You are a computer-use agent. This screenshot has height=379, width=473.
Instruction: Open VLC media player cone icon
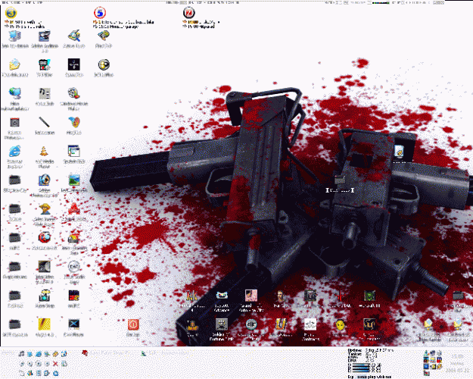point(45,150)
